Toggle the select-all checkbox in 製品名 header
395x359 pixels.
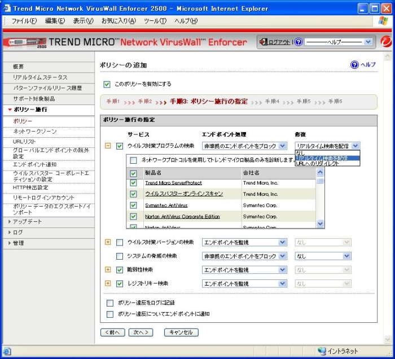[133, 173]
